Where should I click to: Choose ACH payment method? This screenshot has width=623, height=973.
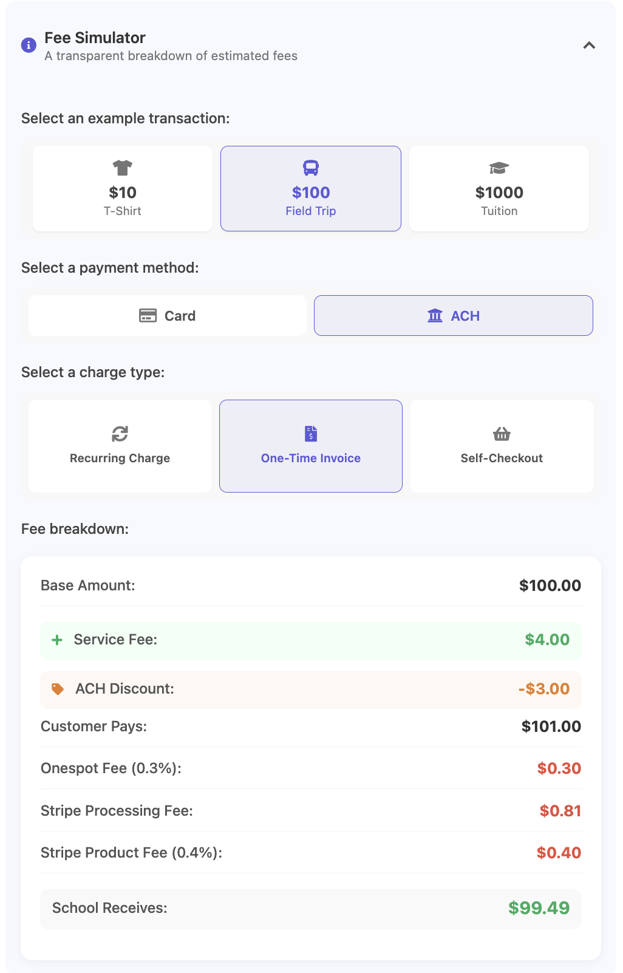[454, 316]
